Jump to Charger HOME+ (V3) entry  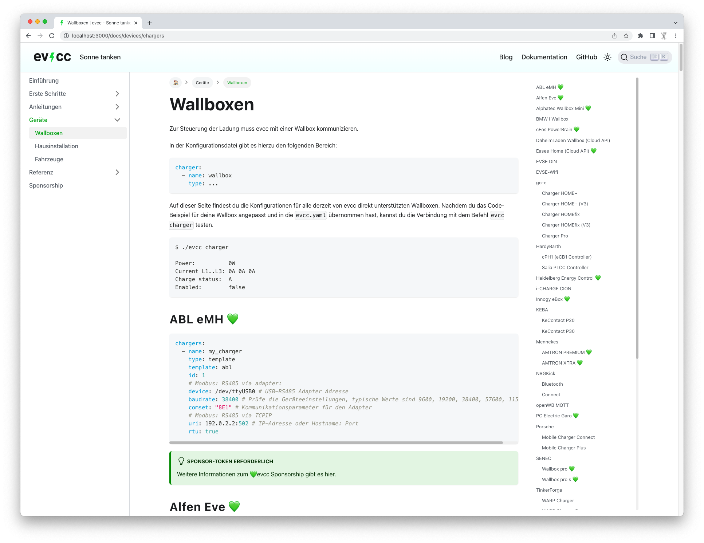[x=565, y=204]
